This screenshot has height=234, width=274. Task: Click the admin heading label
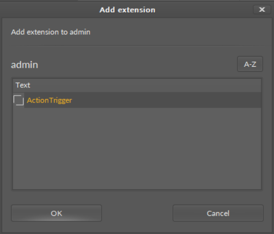pos(24,65)
